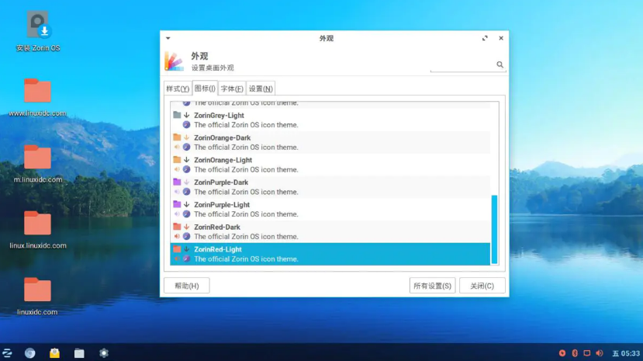
Task: Click the 所有设置(S) button
Action: pos(432,286)
